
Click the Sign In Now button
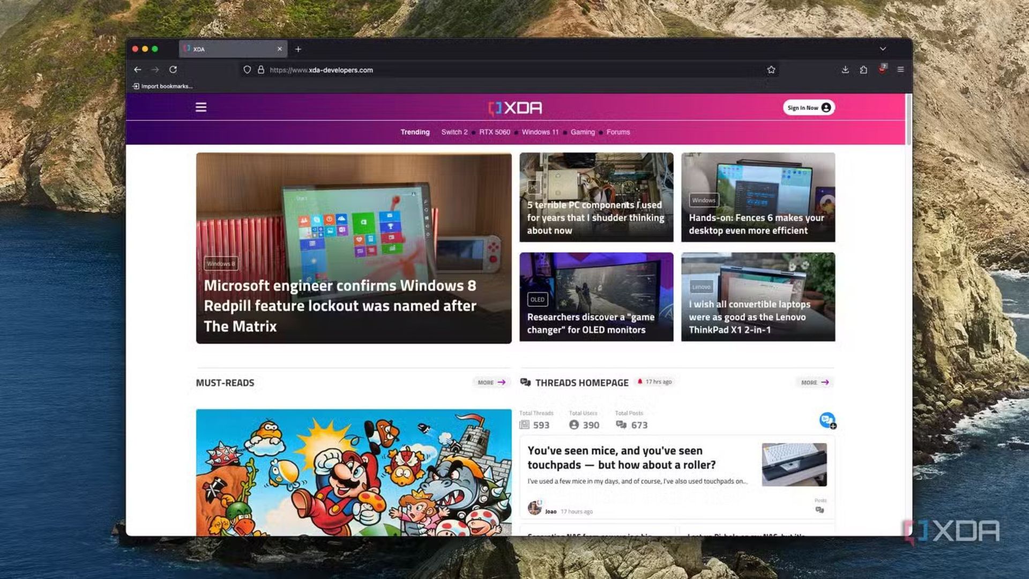pos(809,108)
